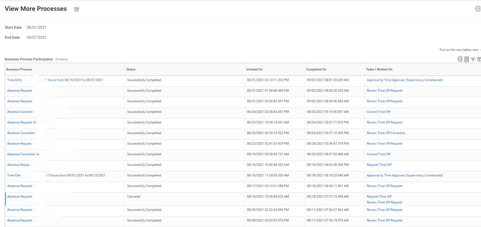Open the Request Time Off link in the Canceled row
This screenshot has width=481, height=227.
(x=379, y=196)
